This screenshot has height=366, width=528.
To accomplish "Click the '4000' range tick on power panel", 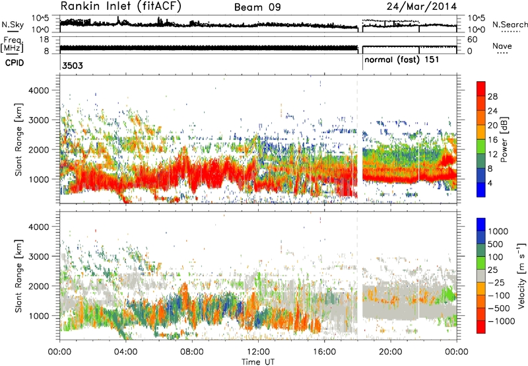I will [x=38, y=91].
